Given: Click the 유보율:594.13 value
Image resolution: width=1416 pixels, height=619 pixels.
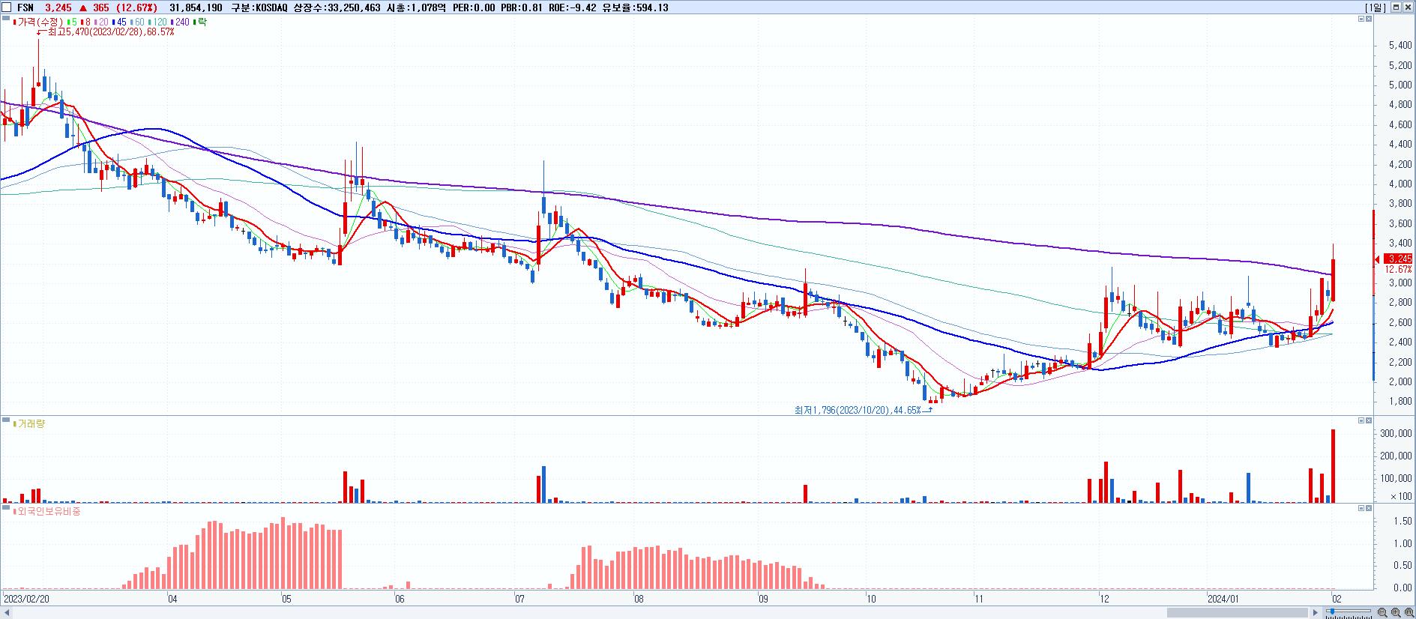Looking at the screenshot, I should point(636,7).
